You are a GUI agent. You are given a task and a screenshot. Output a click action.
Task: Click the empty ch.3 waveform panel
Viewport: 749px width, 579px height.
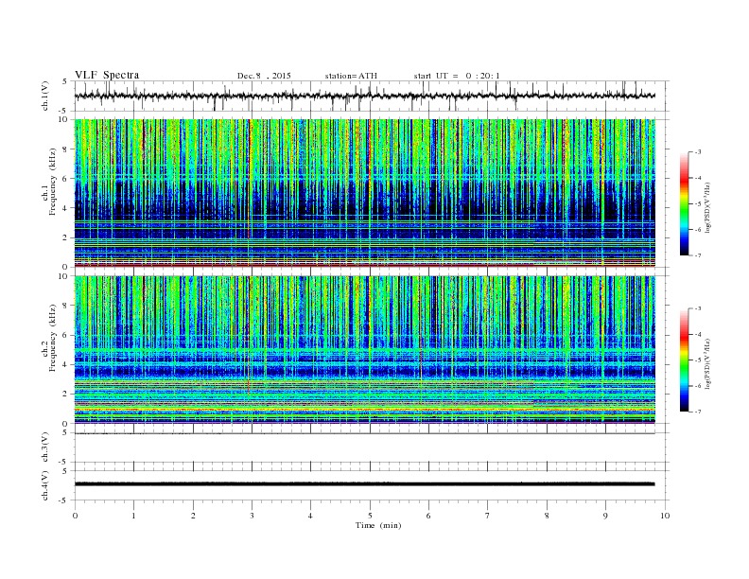(x=372, y=447)
